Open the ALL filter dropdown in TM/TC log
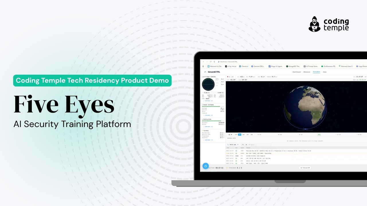This screenshot has height=206, width=367. click(244, 145)
